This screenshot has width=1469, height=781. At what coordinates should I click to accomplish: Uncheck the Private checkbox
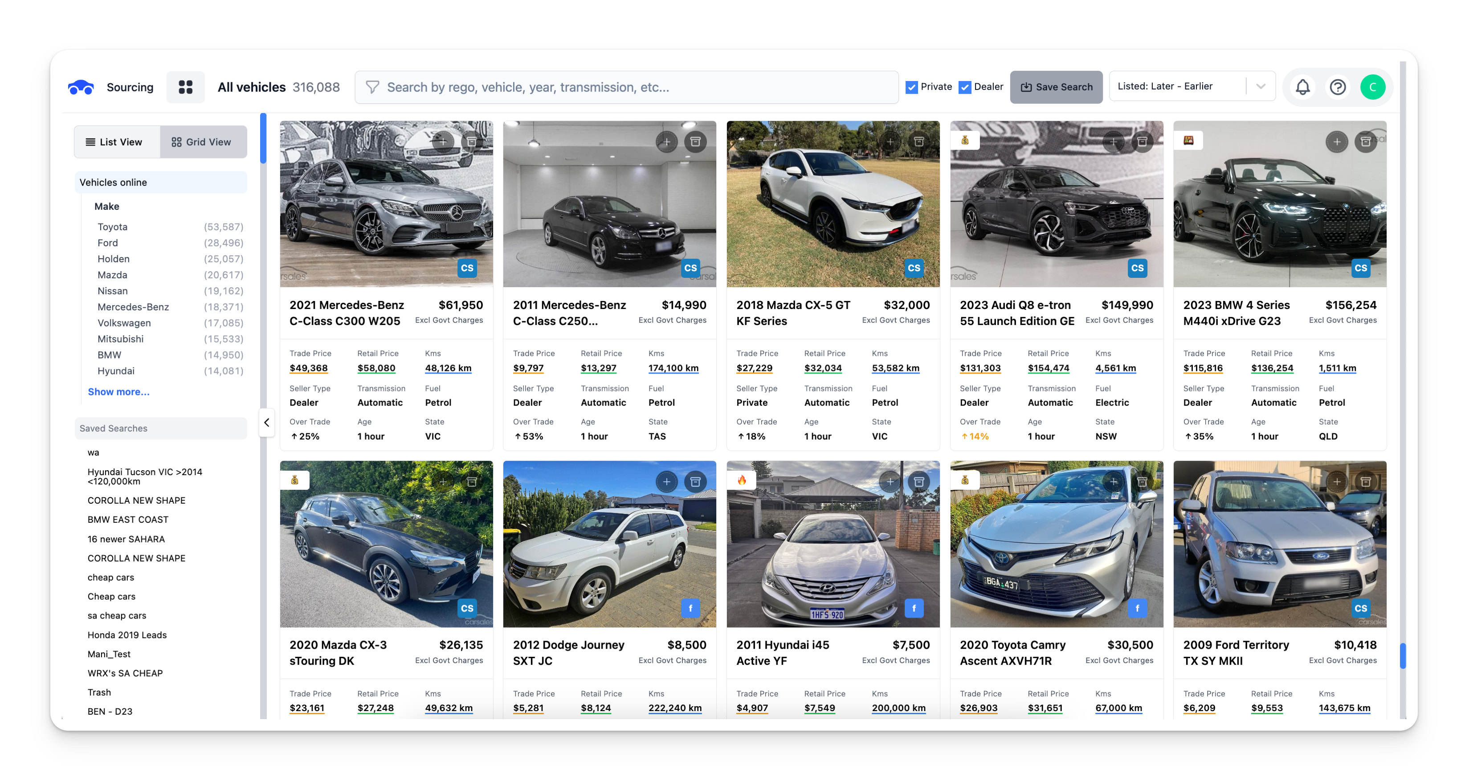(912, 87)
